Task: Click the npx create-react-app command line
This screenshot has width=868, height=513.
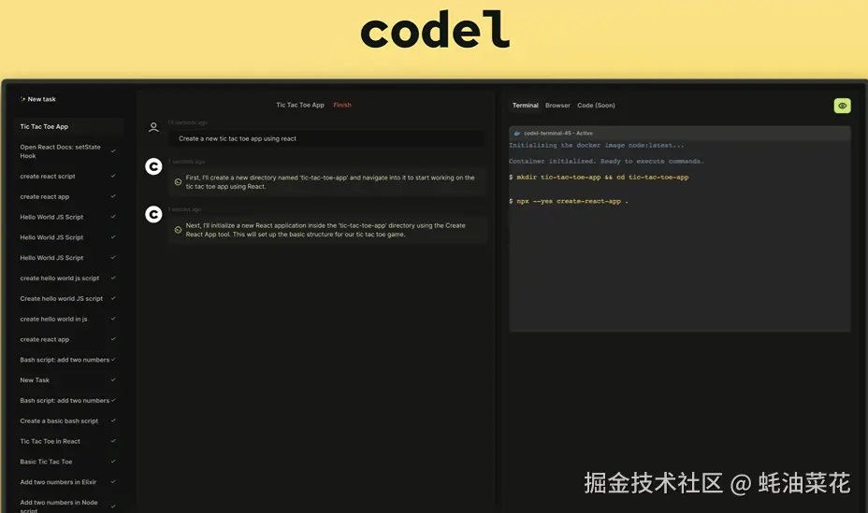Action: coord(569,201)
